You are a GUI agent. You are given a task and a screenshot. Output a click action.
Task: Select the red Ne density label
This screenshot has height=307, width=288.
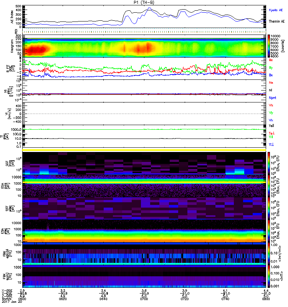click(x=271, y=83)
